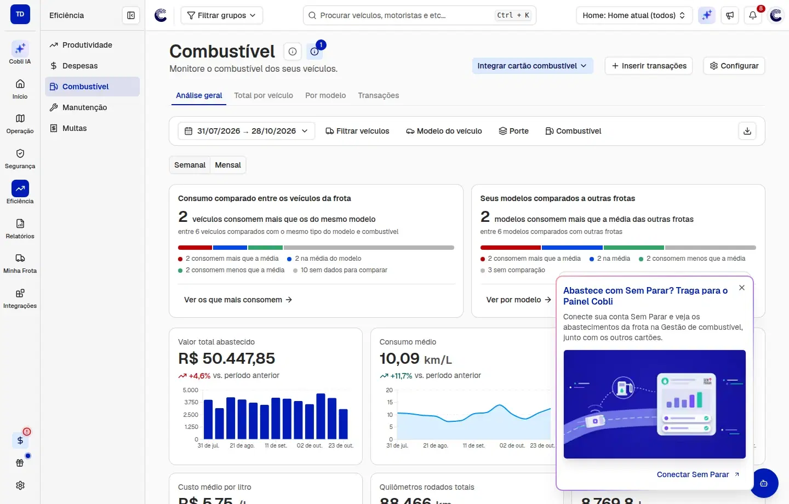Image resolution: width=789 pixels, height=504 pixels.
Task: Click the TD account avatar
Action: [x=20, y=14]
